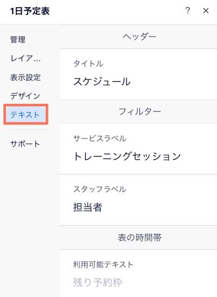Viewport: 217px width, 297px height.
Task: Click the サービスラベル field label
Action: (x=100, y=139)
